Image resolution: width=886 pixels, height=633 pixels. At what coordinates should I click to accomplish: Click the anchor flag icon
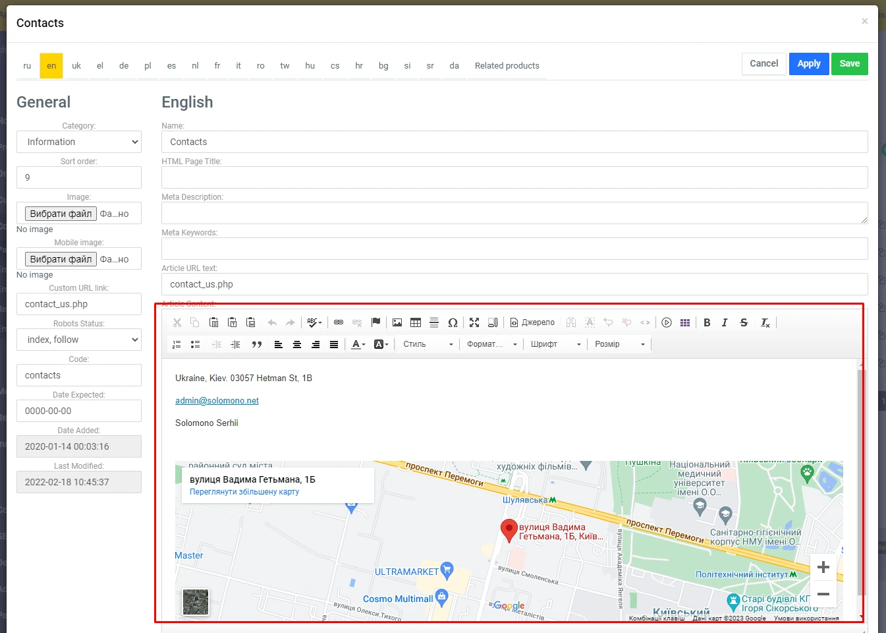click(375, 322)
